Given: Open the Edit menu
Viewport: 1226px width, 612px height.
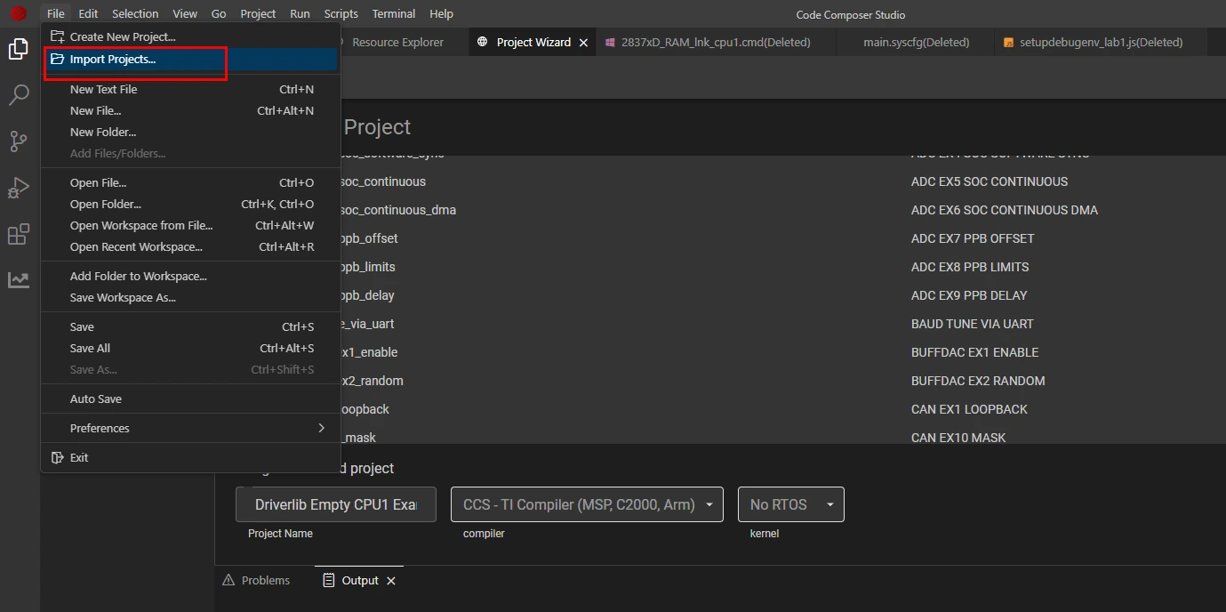Looking at the screenshot, I should click(x=88, y=13).
